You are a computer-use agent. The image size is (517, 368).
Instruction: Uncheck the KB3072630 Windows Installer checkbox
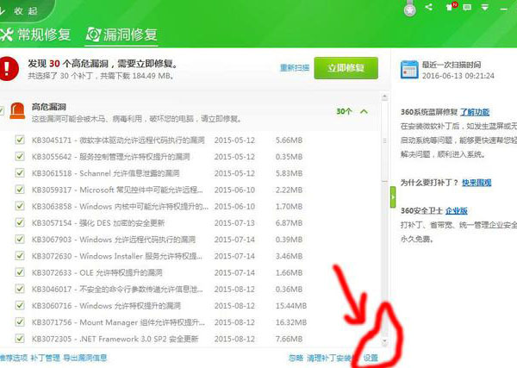point(20,255)
